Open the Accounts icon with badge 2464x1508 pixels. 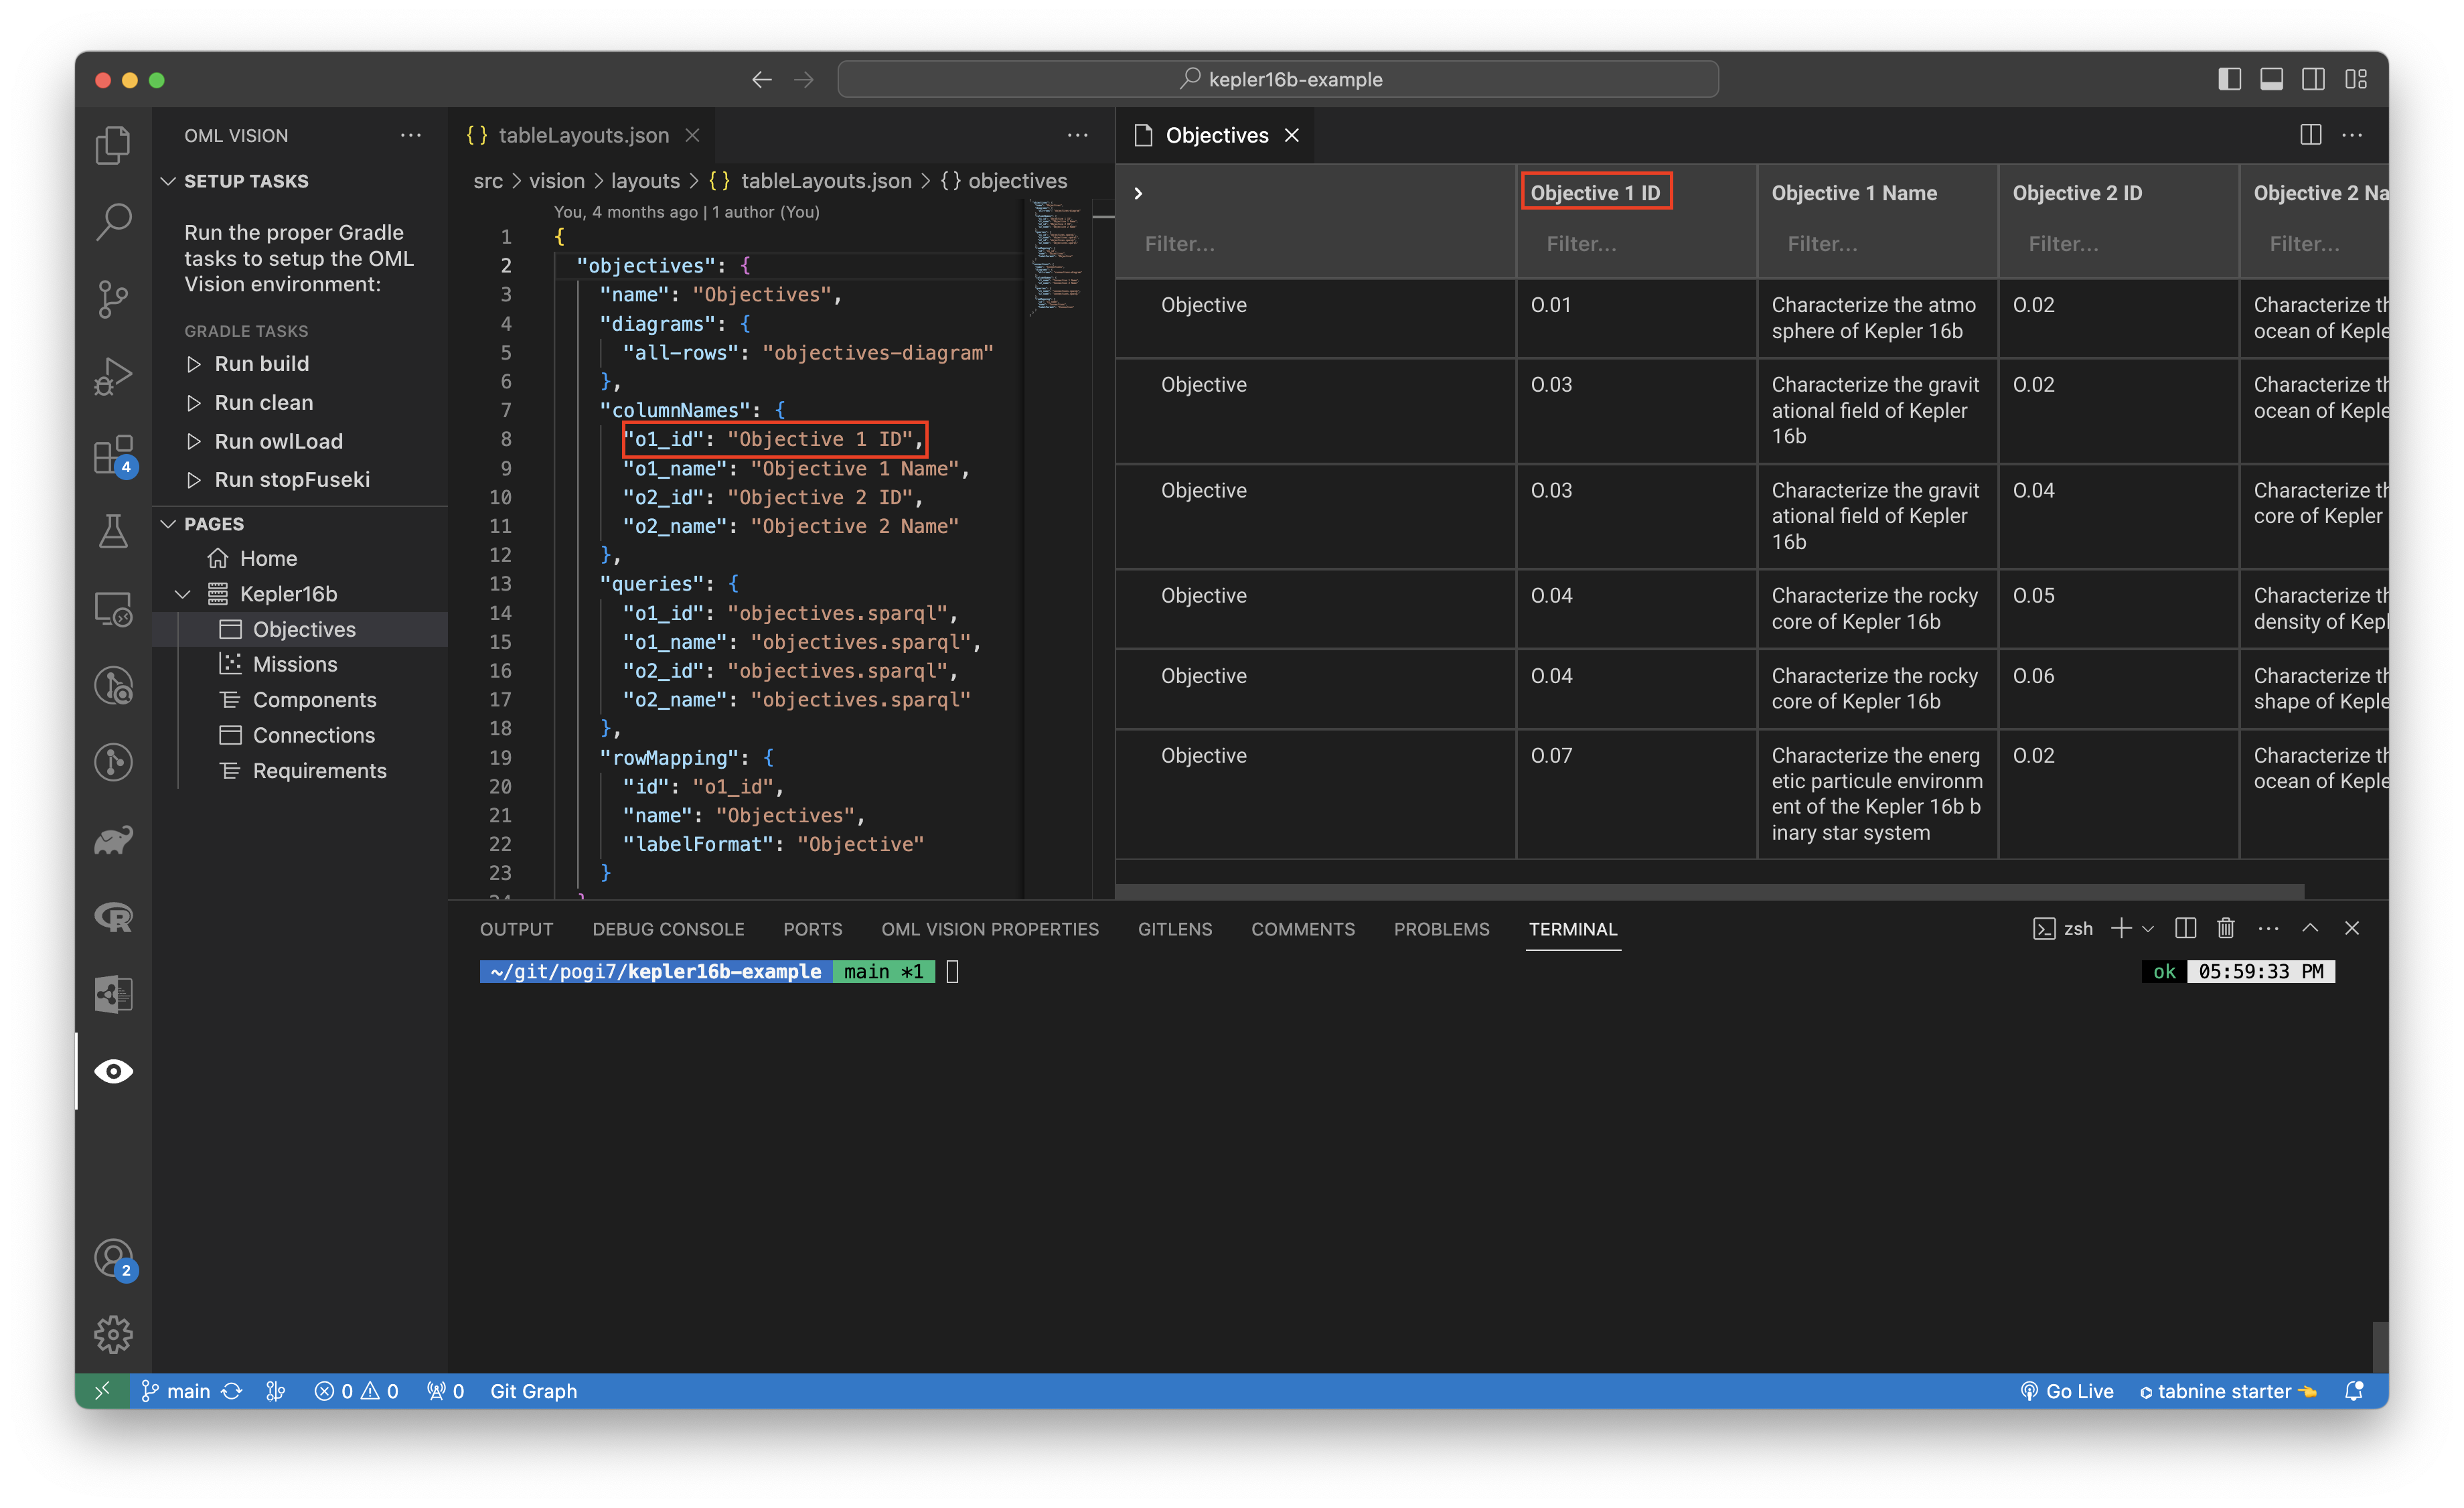113,1258
